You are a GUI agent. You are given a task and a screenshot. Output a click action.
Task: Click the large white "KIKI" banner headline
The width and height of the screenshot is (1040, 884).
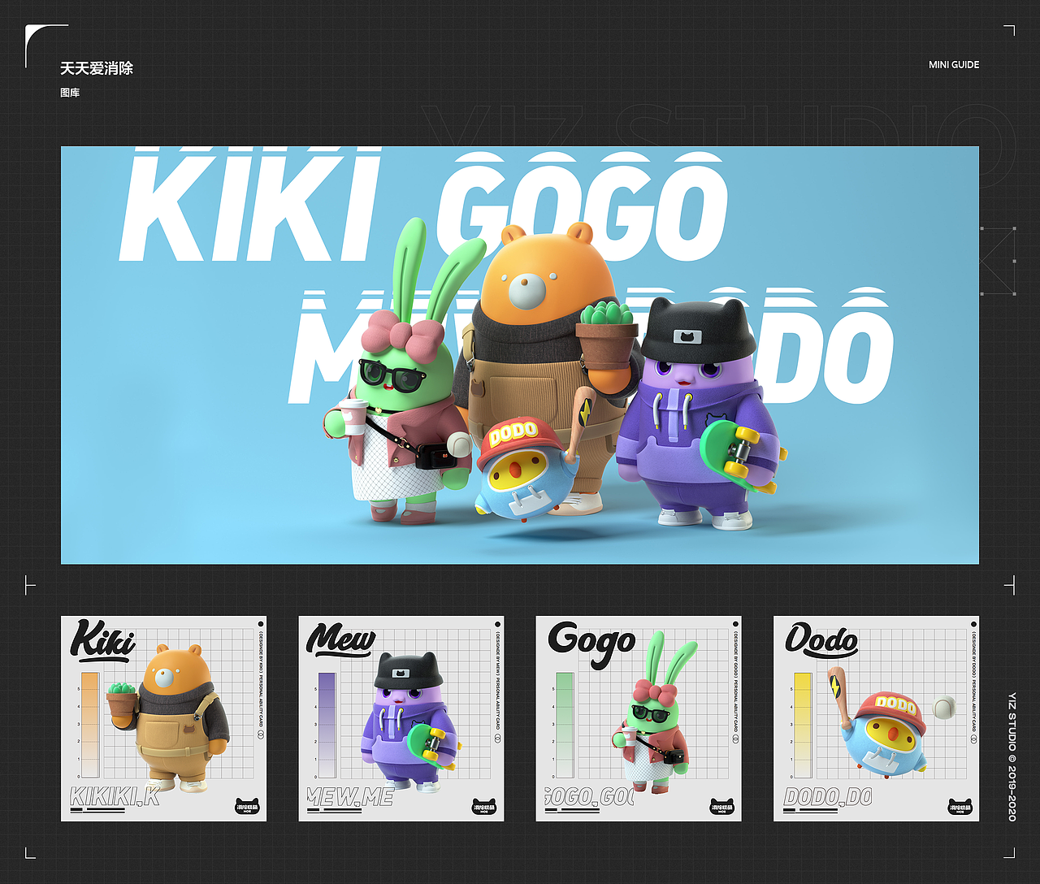[251, 204]
